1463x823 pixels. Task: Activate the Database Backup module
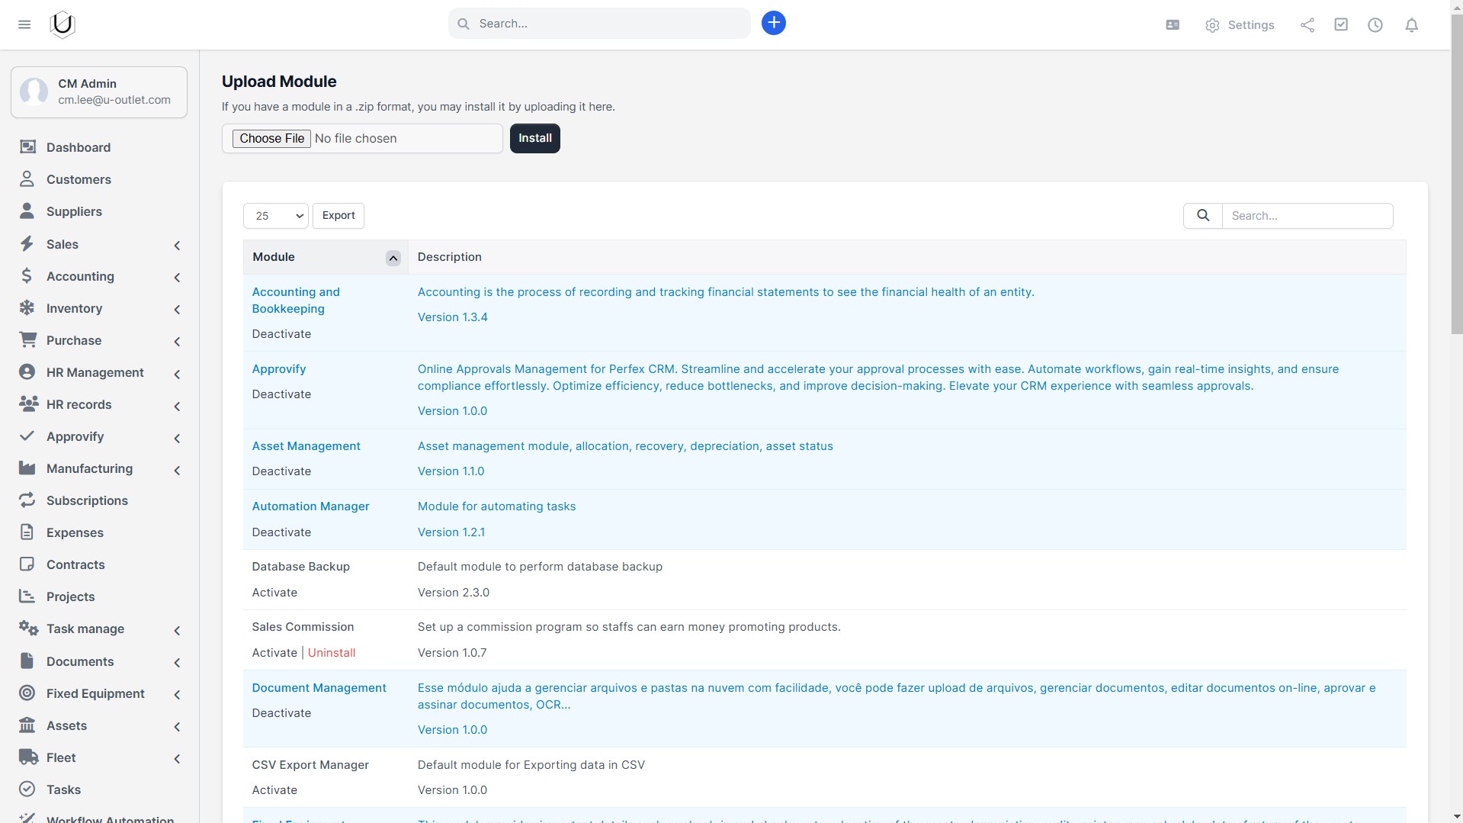[274, 593]
